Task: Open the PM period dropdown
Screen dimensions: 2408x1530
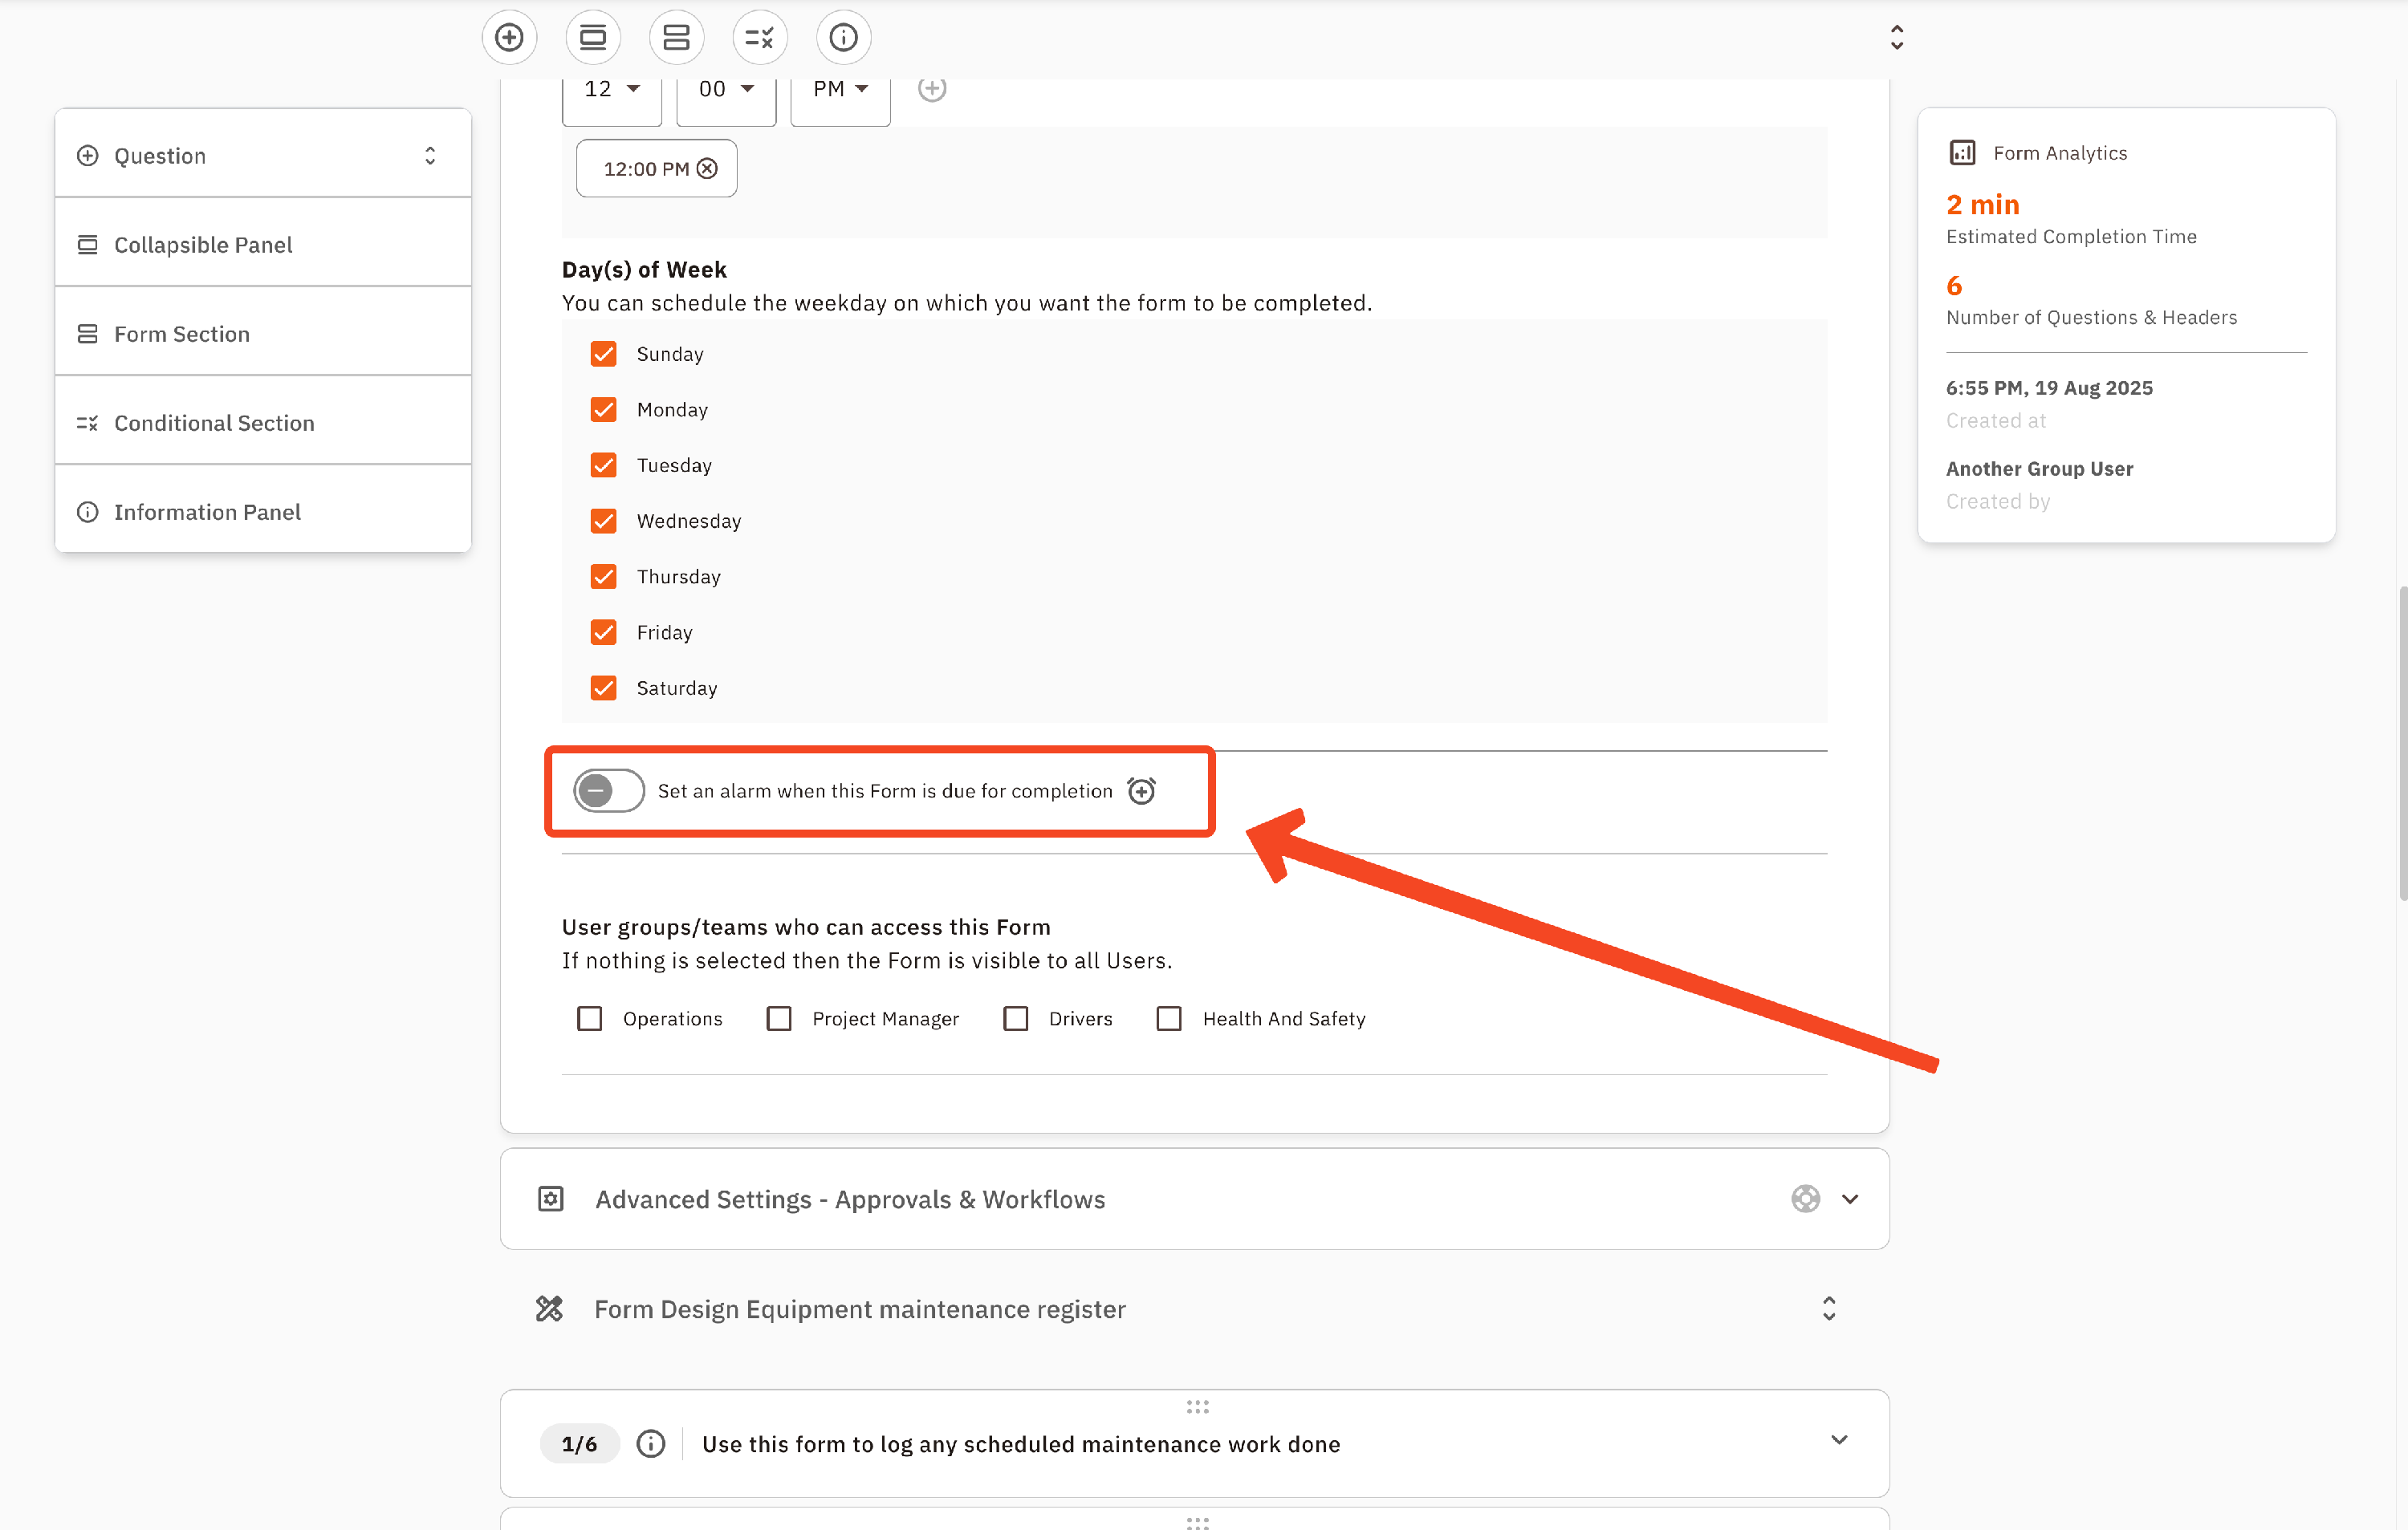Action: 840,90
